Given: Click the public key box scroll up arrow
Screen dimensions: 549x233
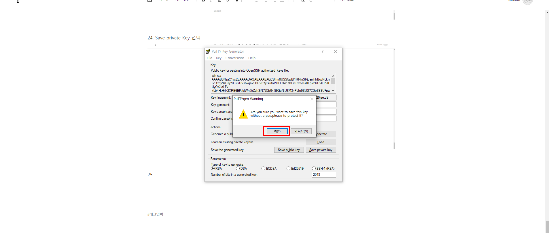Looking at the screenshot, I should (333, 76).
